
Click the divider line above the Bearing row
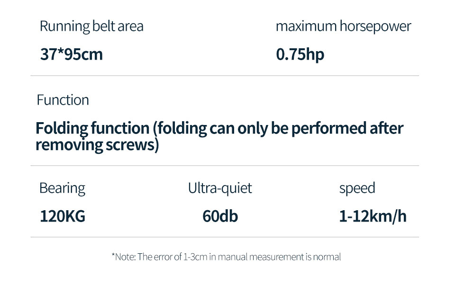tap(225, 166)
